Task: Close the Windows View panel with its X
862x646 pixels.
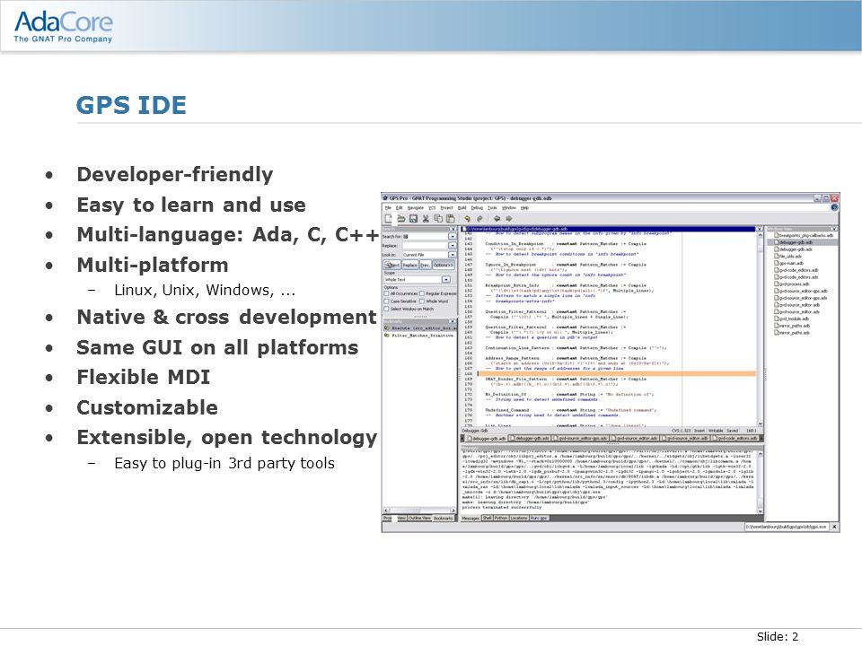Action: pyautogui.click(x=834, y=229)
